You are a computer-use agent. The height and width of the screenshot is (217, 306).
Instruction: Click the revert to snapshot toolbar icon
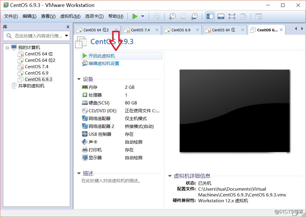183,16
